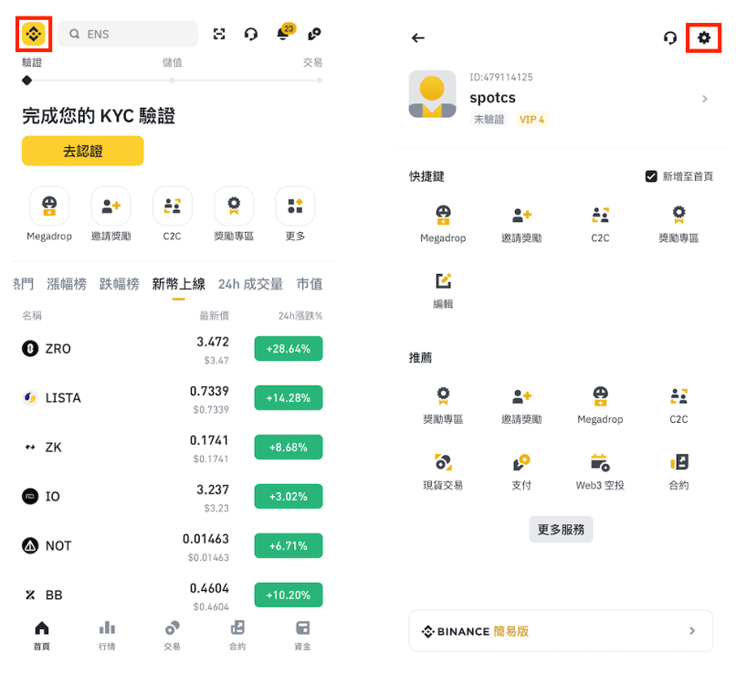This screenshot has width=736, height=685.
Task: Tap the QR scan icon
Action: click(x=219, y=34)
